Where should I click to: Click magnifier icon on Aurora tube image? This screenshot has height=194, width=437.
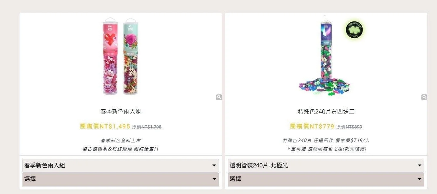424,97
